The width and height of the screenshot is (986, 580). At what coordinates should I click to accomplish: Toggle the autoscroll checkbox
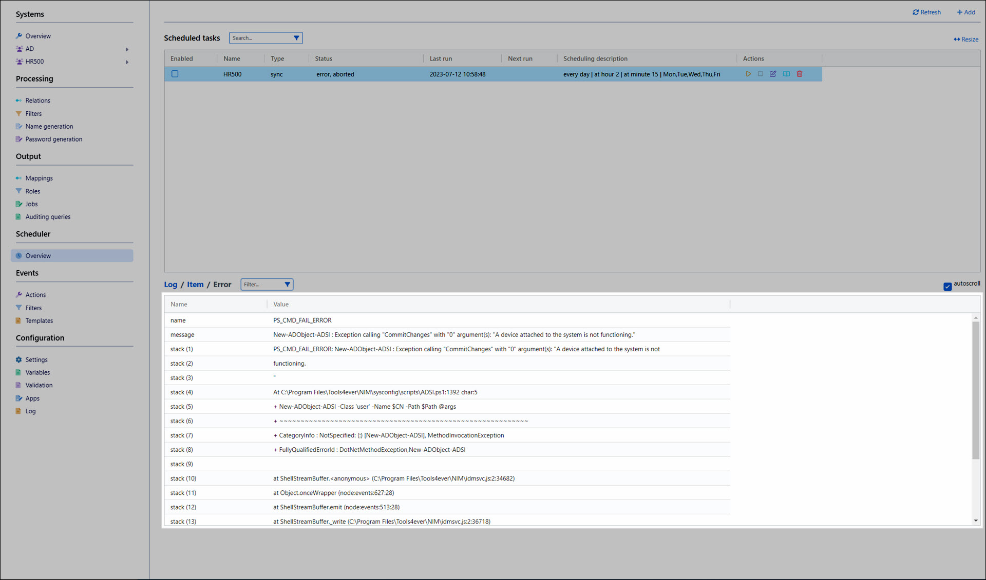947,286
